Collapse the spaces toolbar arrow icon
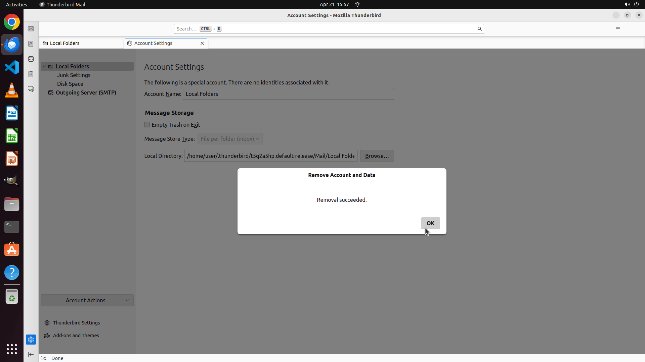645x362 pixels. [31, 354]
